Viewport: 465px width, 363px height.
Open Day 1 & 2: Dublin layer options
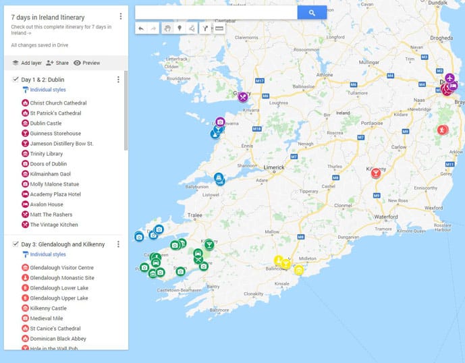tap(118, 80)
